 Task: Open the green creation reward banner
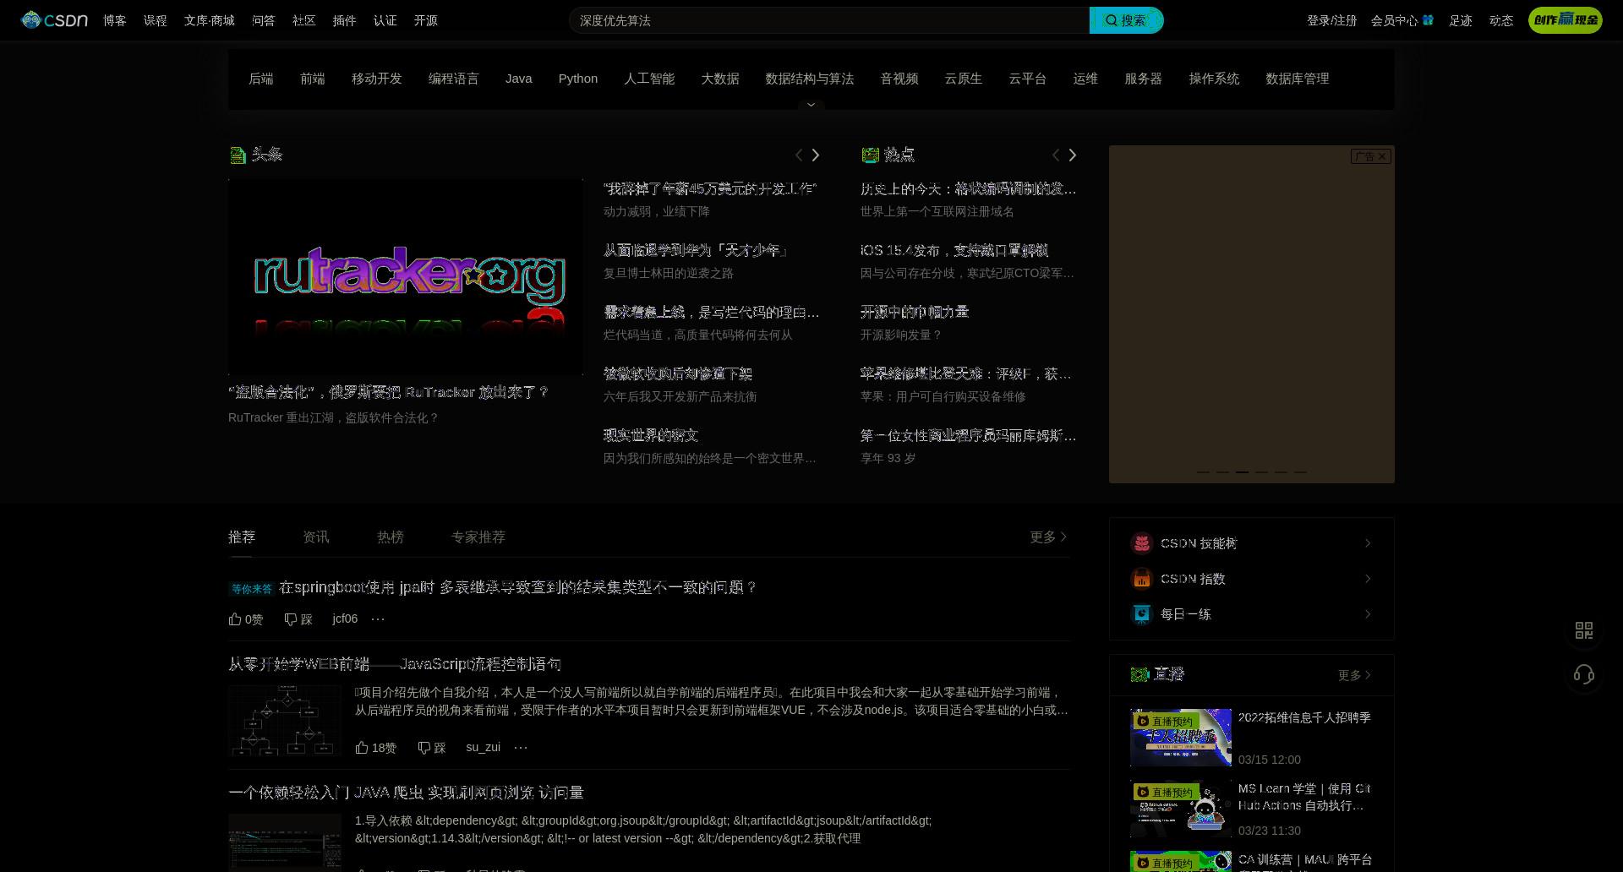click(1565, 20)
